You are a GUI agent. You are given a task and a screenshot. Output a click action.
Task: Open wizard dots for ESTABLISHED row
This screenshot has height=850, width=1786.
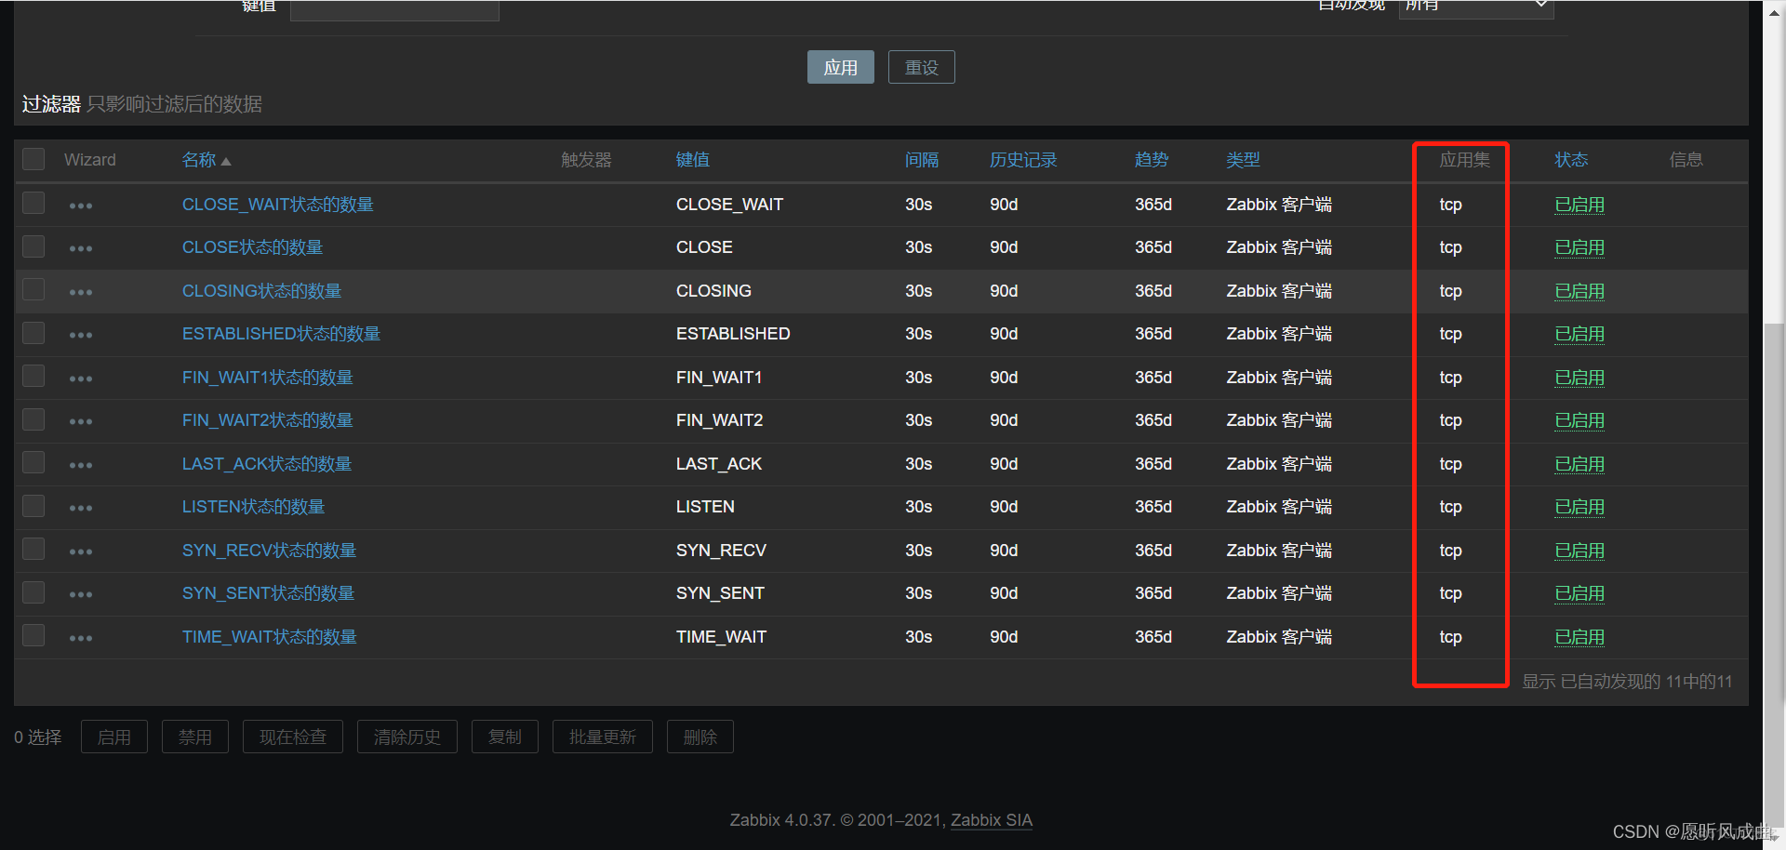point(81,335)
